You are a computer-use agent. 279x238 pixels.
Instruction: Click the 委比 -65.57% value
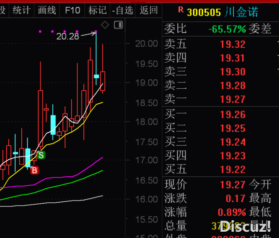pyautogui.click(x=227, y=29)
